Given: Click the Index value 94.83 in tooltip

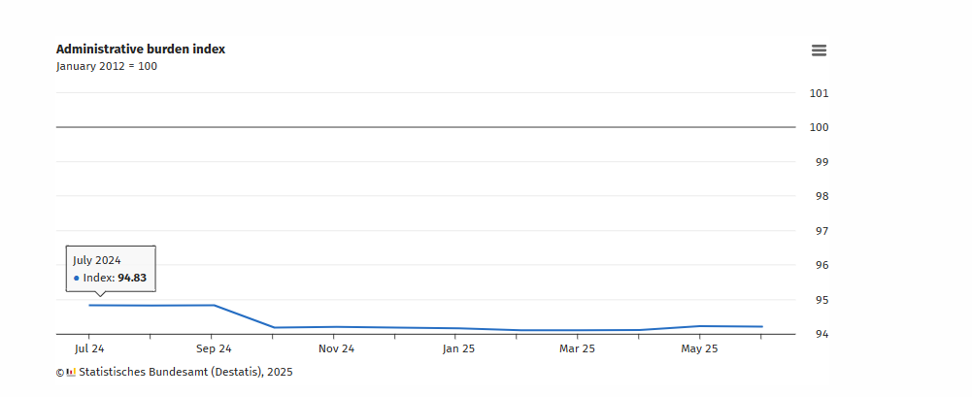Looking at the screenshot, I should click(x=131, y=279).
